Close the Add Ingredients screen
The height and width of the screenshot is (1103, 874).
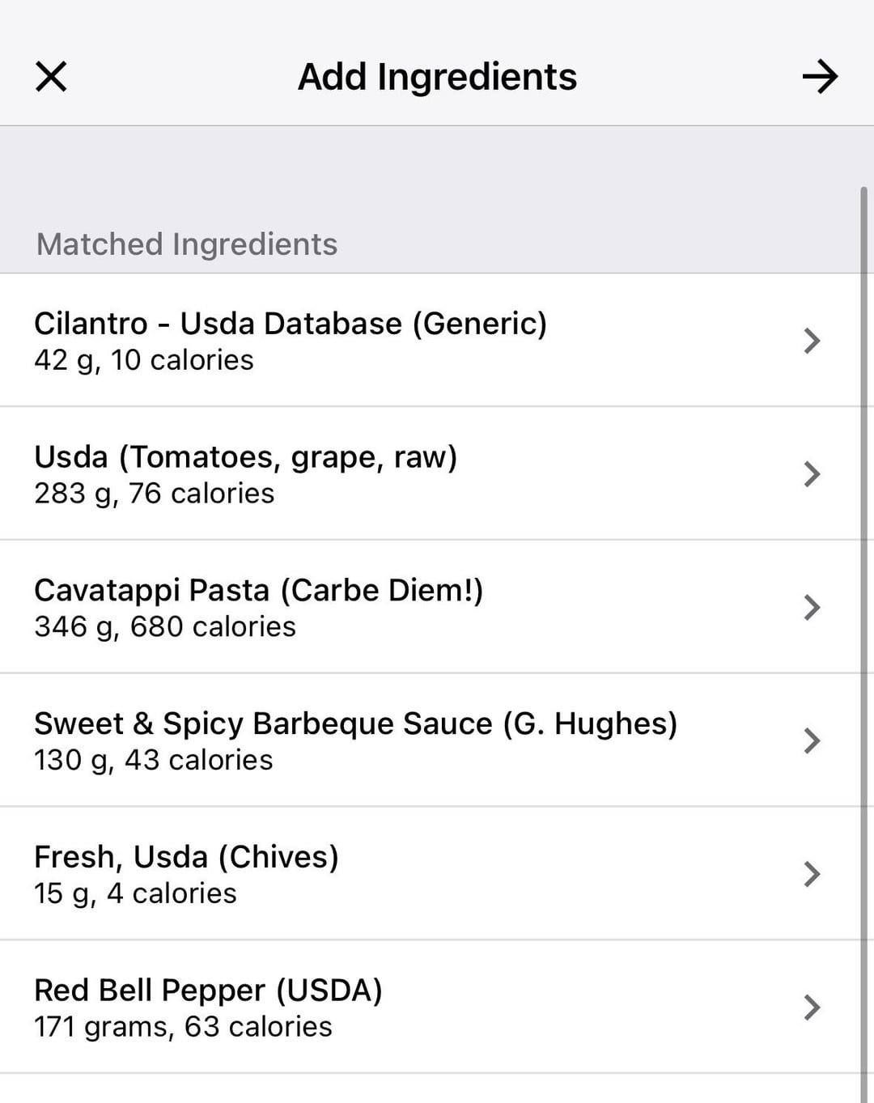pyautogui.click(x=51, y=77)
